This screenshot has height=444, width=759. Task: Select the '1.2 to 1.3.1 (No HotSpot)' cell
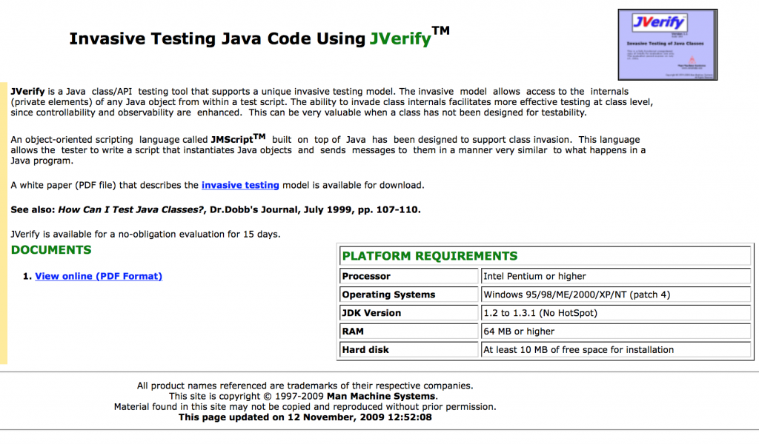click(615, 313)
